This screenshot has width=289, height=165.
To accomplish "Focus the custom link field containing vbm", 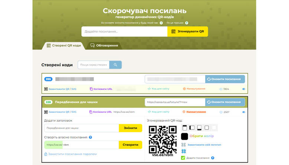I will pyautogui.click(x=82, y=145).
